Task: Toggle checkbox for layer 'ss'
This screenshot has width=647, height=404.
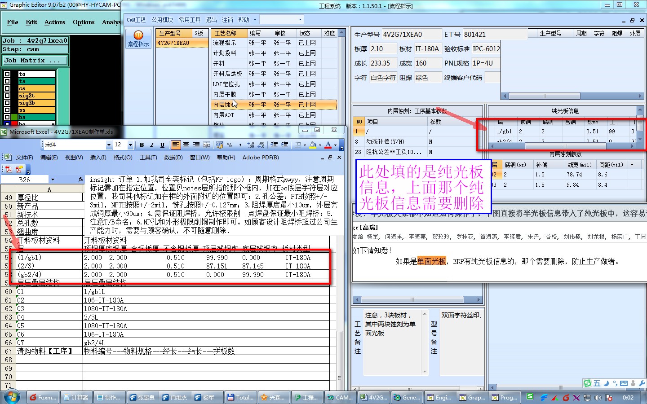Action: [7, 110]
